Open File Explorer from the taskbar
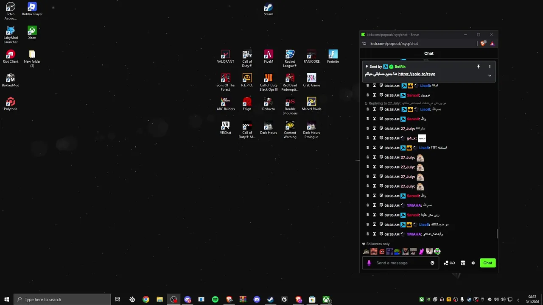This screenshot has height=305, width=543. pos(160,299)
